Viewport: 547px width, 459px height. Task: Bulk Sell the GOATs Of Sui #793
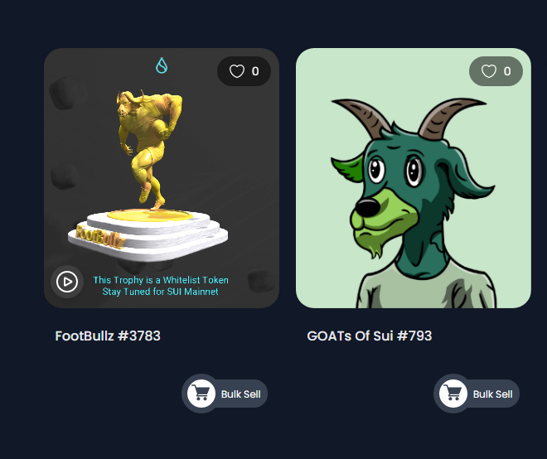pos(477,394)
